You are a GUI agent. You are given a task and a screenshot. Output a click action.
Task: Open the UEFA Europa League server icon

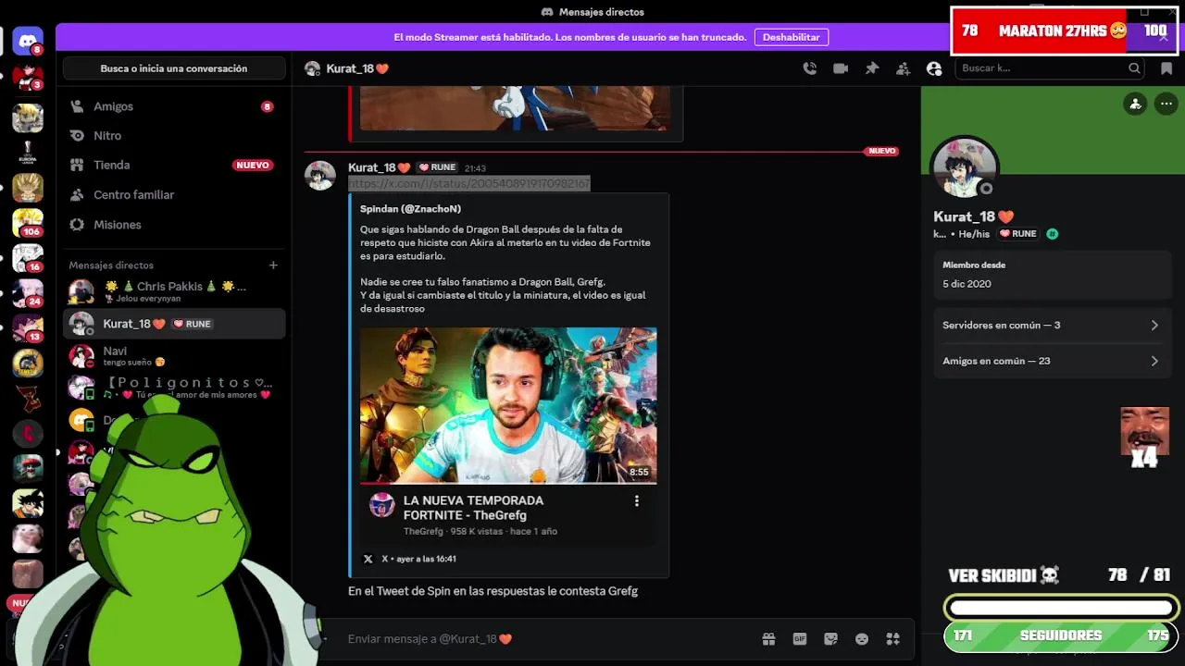(x=28, y=153)
